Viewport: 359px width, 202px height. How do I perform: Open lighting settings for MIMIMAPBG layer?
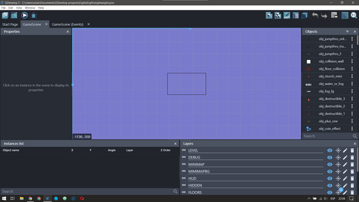point(338,171)
